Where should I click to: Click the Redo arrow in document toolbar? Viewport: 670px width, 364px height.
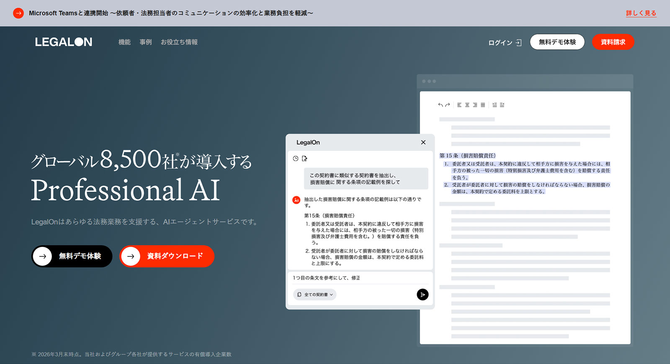pyautogui.click(x=448, y=105)
